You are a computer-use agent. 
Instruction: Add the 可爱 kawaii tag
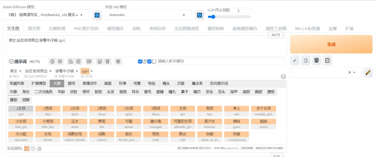129,124
